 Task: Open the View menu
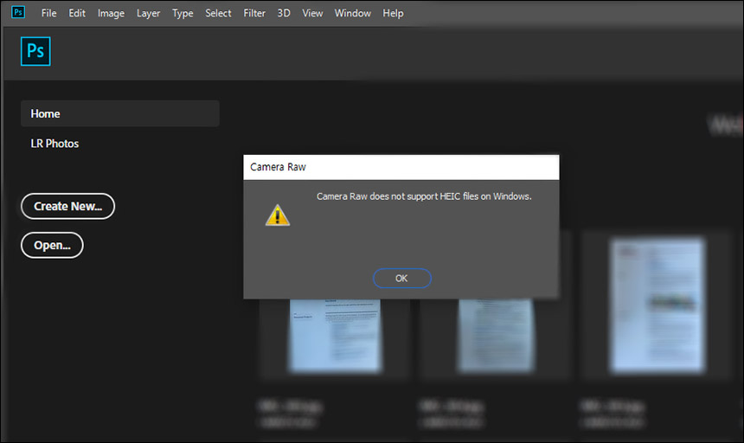312,13
